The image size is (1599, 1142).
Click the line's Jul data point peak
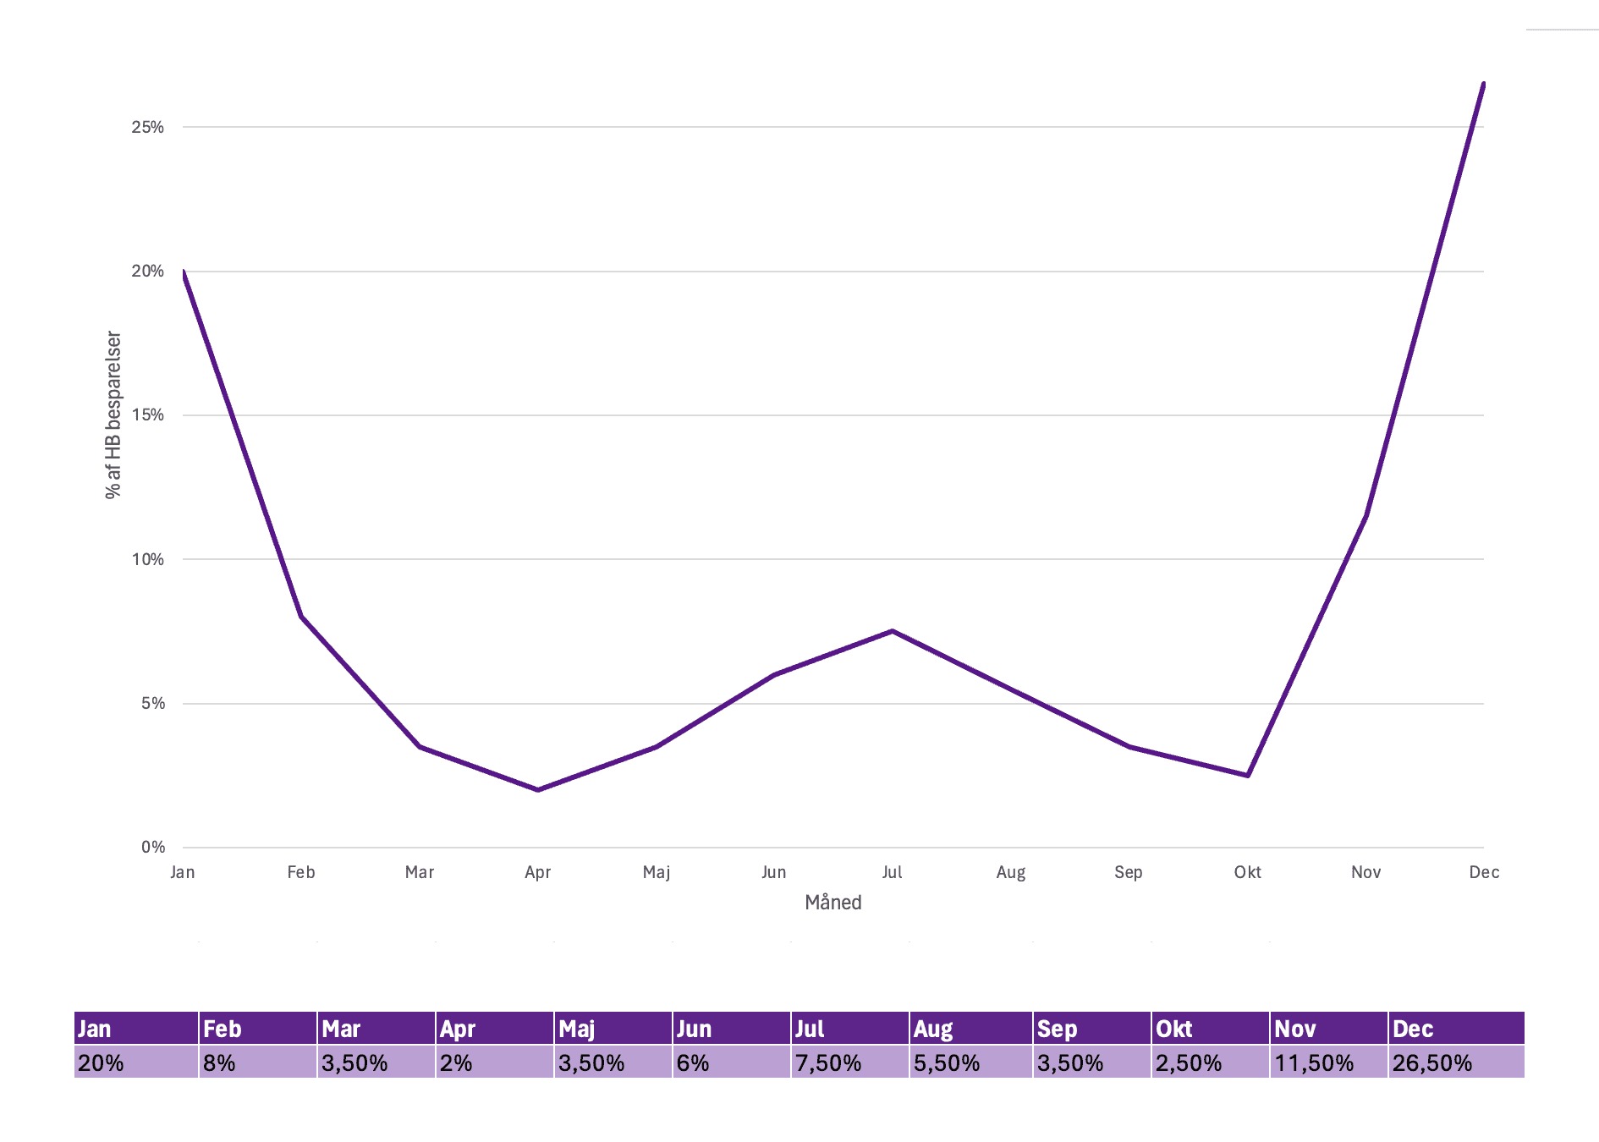(892, 631)
